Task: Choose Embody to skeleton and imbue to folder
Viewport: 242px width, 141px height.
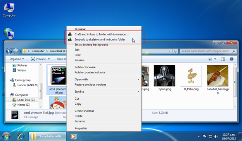Action: click(x=104, y=39)
